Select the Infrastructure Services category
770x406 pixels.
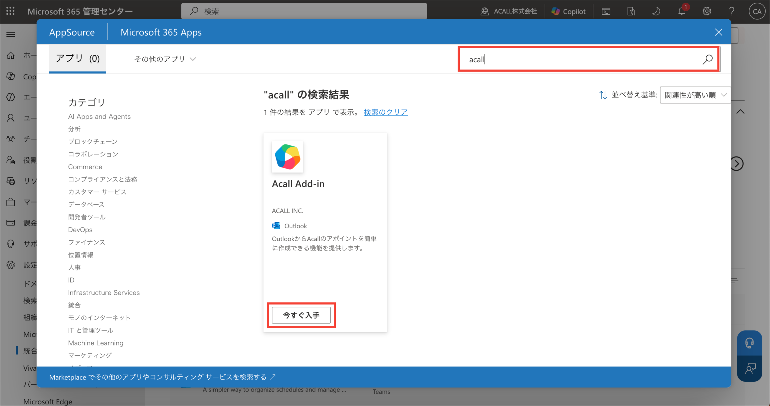[104, 293]
